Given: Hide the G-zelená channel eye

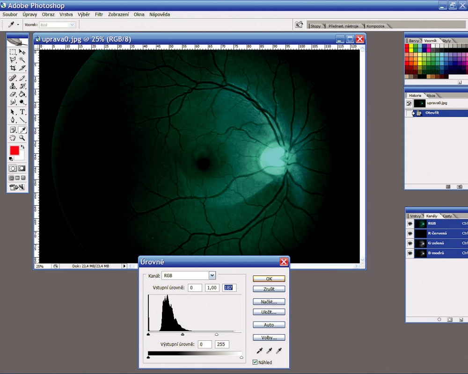Looking at the screenshot, I should click(x=410, y=243).
